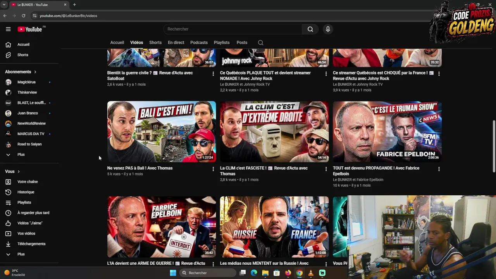The image size is (496, 279).
Task: Open options menu for 'Bientôt la guerre civile' video
Action: tap(213, 74)
